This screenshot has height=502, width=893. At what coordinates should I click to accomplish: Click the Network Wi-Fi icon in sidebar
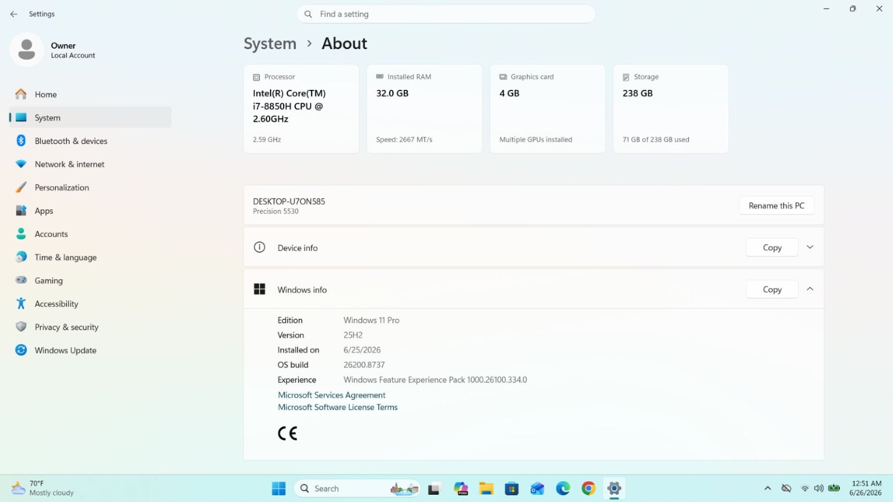click(21, 164)
